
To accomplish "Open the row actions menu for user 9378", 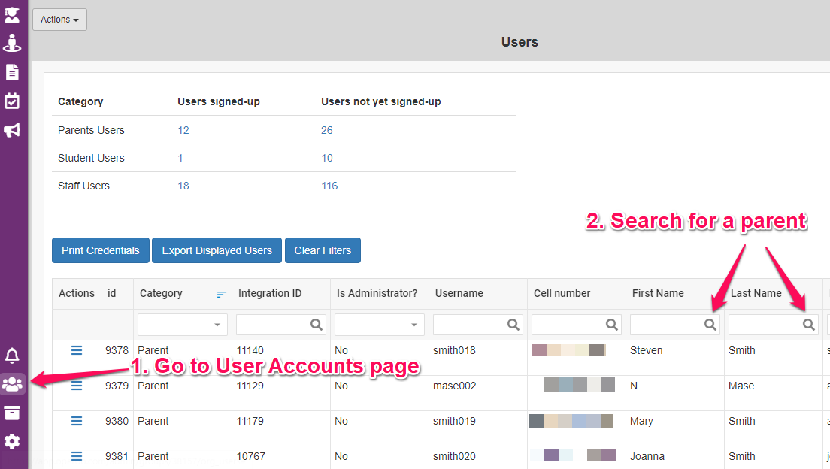I will (77, 350).
